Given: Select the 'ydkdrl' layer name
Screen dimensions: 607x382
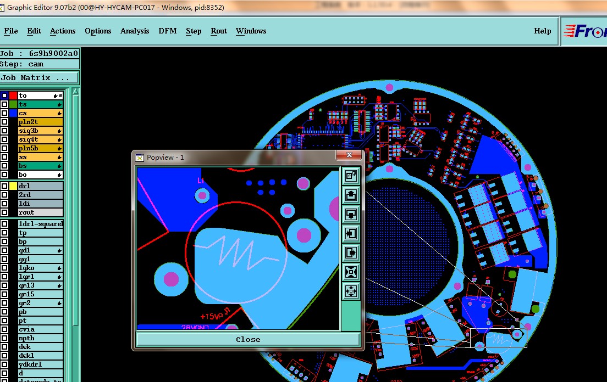Looking at the screenshot, I should (x=40, y=364).
